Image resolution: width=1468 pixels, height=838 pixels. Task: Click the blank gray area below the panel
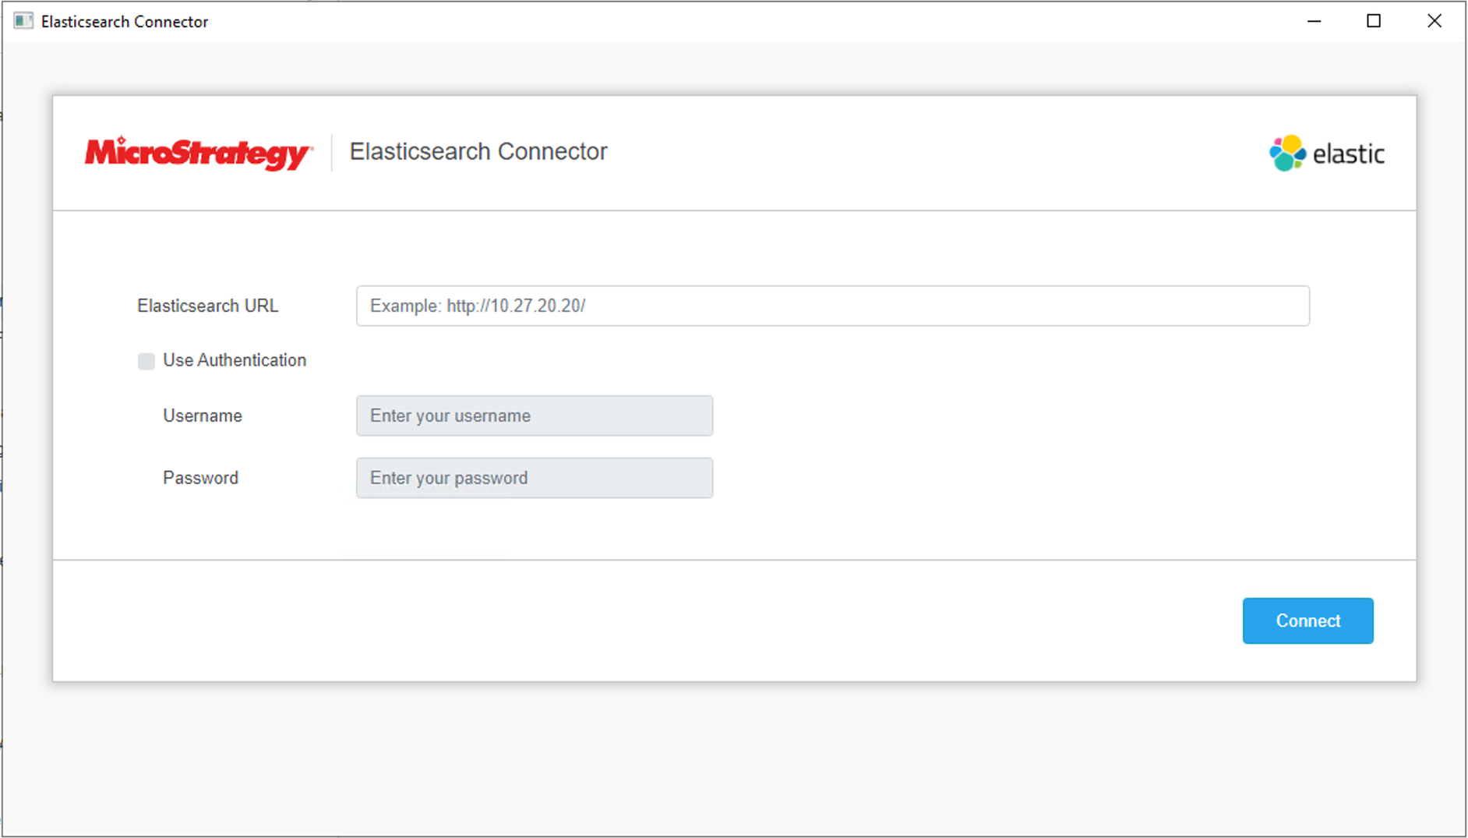click(732, 756)
